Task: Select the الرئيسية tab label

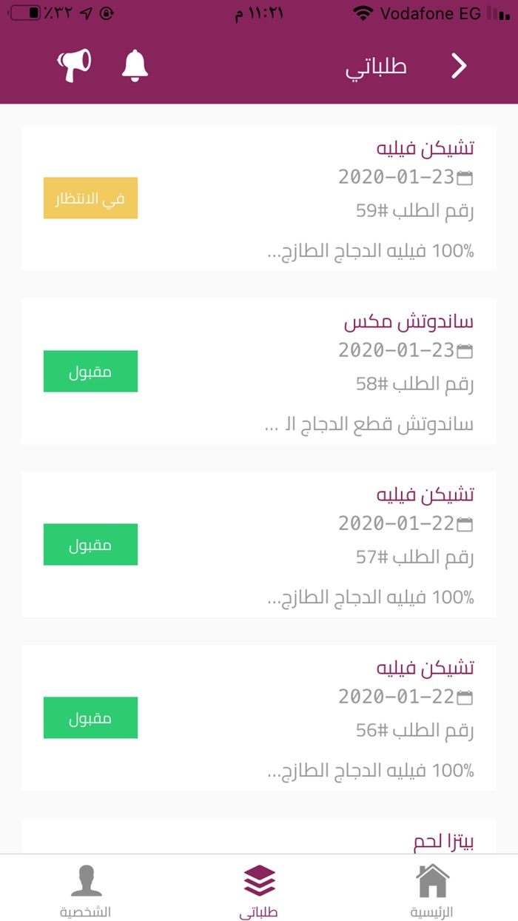Action: pyautogui.click(x=432, y=911)
